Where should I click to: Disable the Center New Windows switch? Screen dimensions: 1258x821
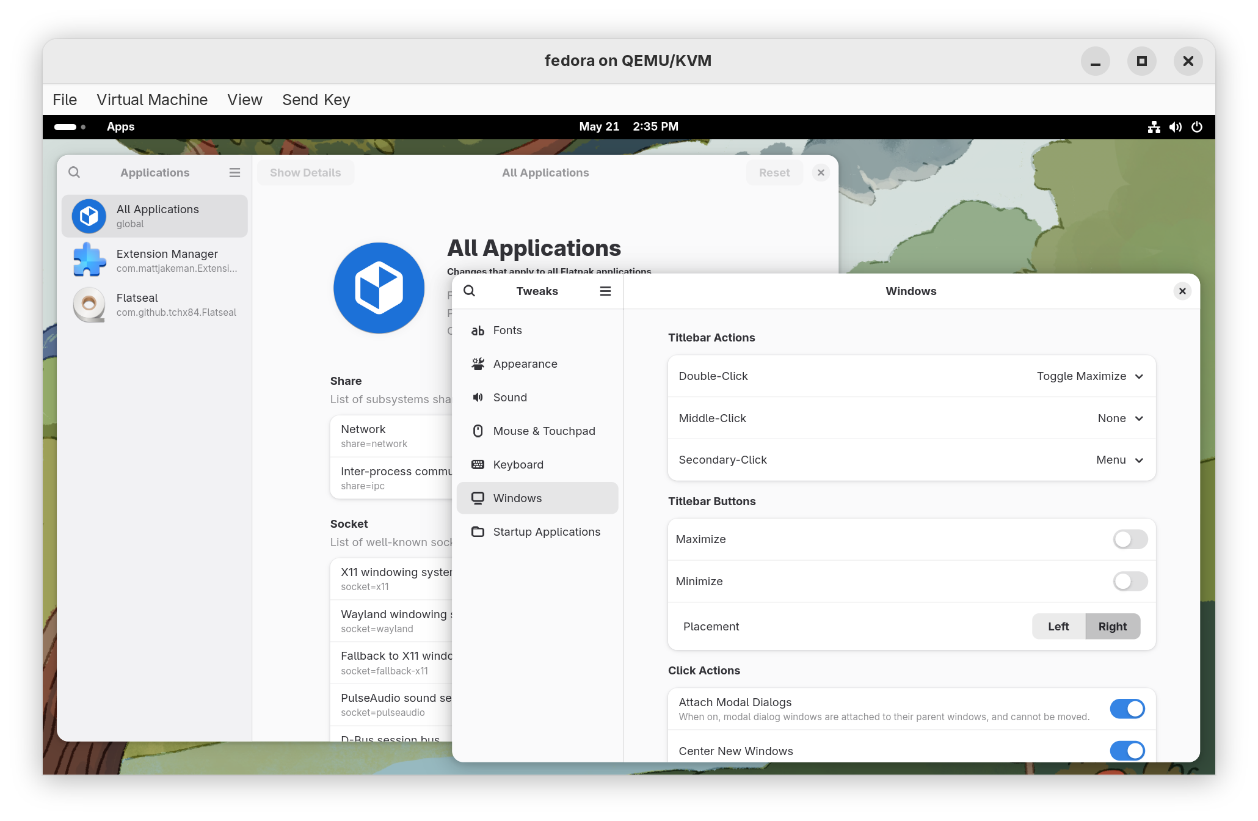click(x=1127, y=751)
